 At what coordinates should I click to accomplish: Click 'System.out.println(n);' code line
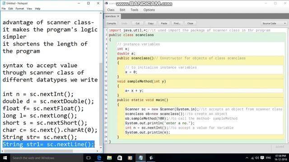coord(148,132)
